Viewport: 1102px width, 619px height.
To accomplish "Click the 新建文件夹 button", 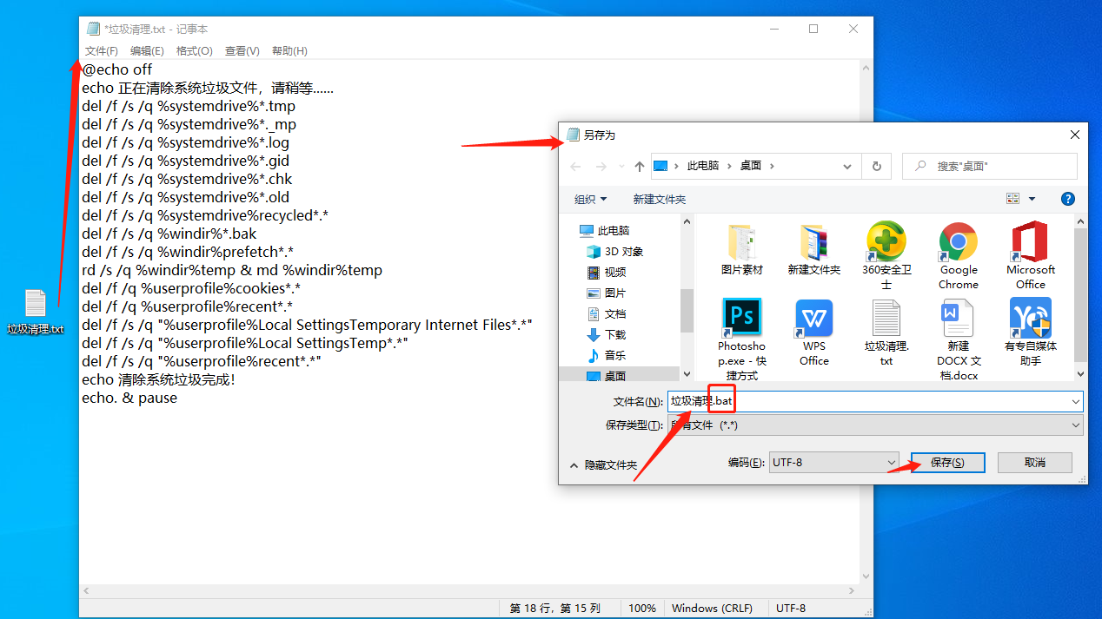I will [x=659, y=199].
